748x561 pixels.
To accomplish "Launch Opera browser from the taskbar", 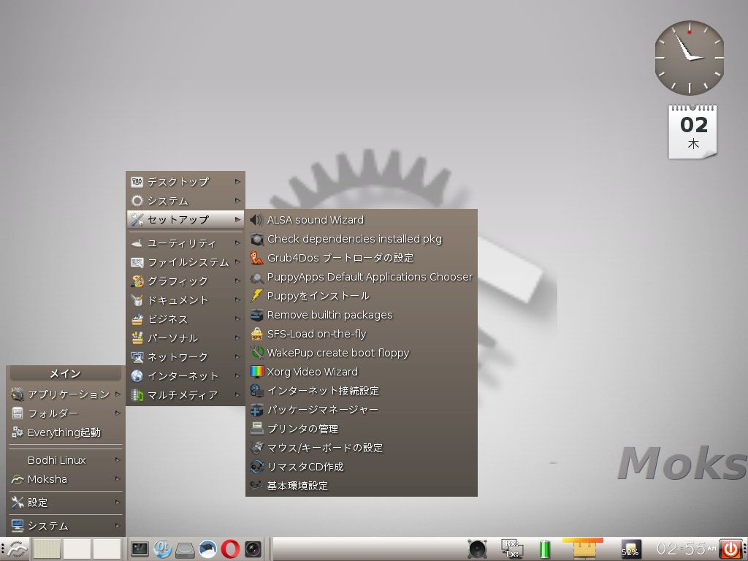I will [x=230, y=548].
